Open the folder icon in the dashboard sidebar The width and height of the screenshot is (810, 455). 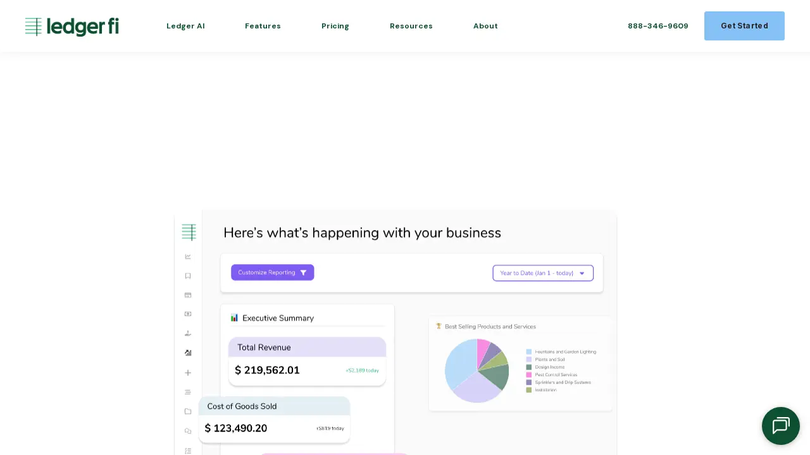[x=188, y=411]
